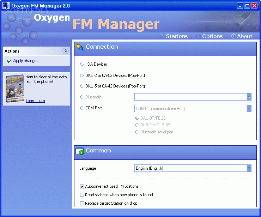This screenshot has width=261, height=217.
Task: Select the IrDA Devices radio button
Action: (82, 64)
